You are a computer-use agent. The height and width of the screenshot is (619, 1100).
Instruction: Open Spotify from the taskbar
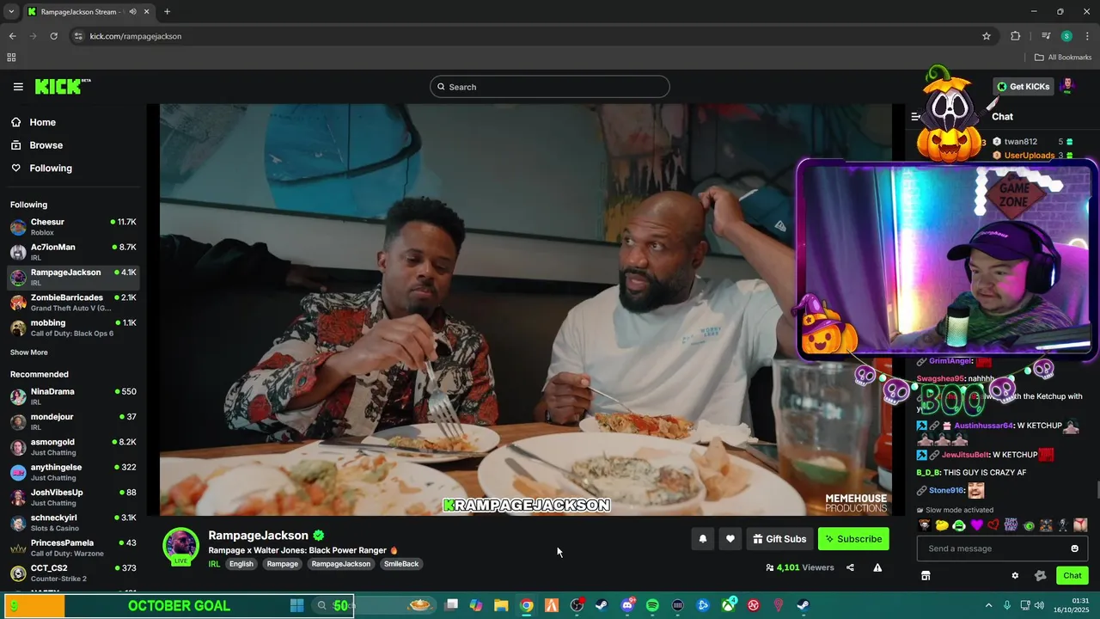[652, 605]
